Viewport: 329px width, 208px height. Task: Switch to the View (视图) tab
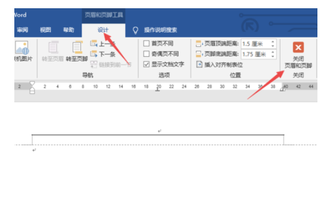(x=45, y=30)
